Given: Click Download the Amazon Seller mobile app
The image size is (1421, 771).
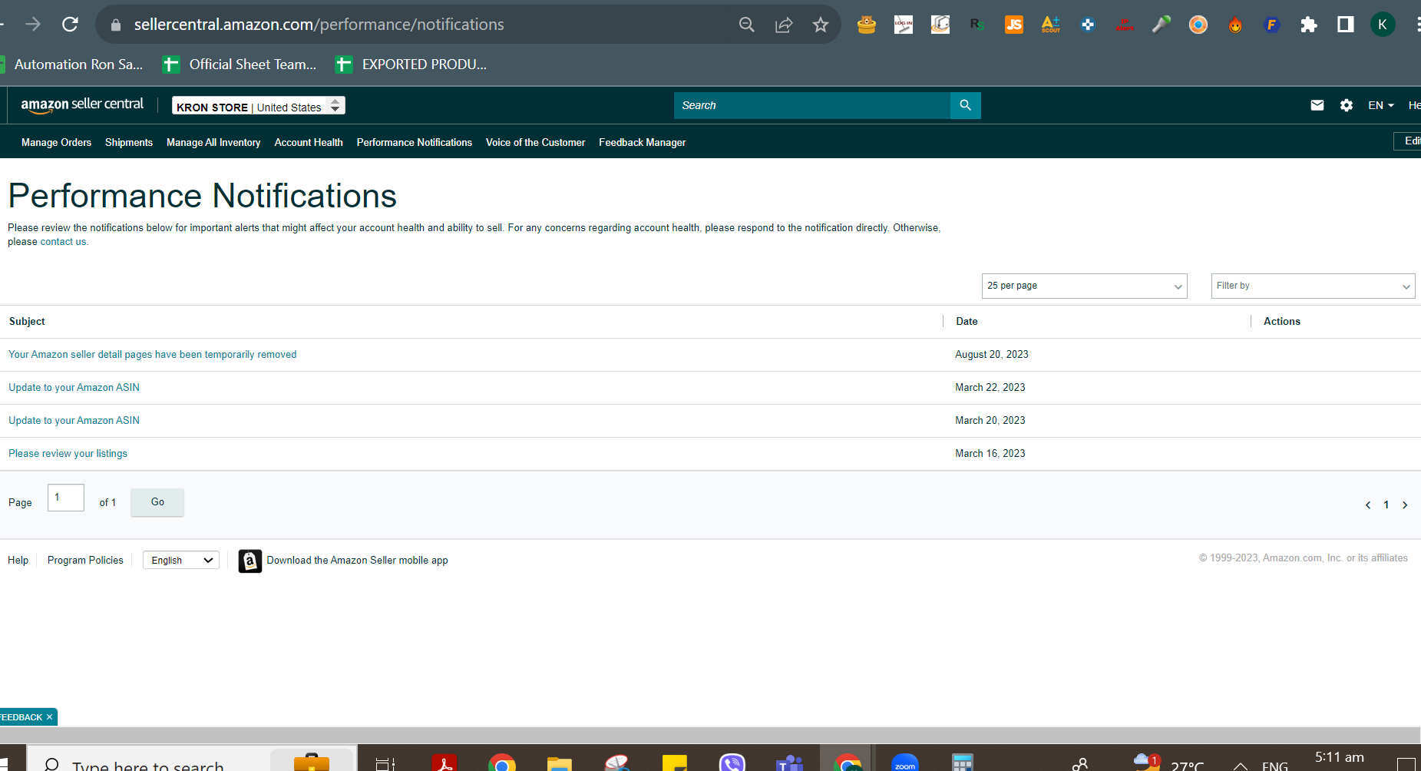Looking at the screenshot, I should (358, 561).
